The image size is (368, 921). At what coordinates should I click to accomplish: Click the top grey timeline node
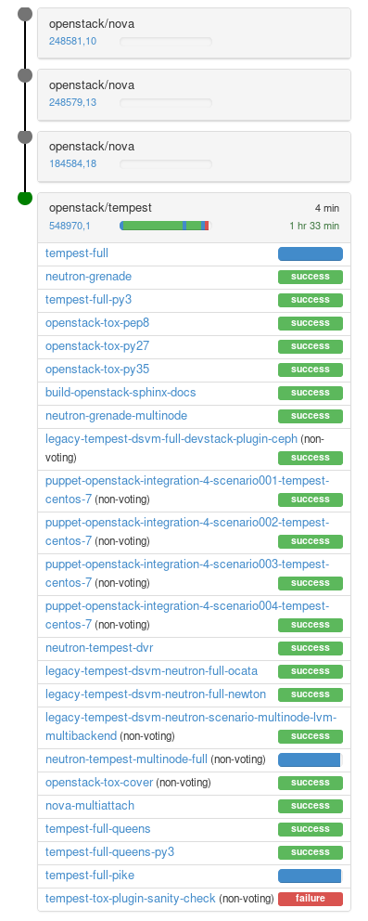25,14
